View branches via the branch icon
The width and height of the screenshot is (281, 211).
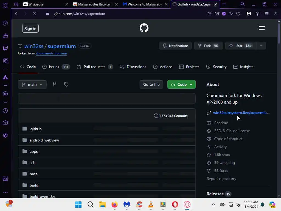point(55,84)
